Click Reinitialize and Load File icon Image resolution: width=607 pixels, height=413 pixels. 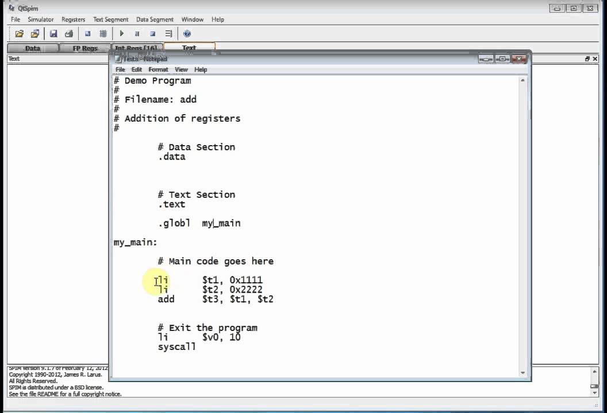click(x=35, y=34)
